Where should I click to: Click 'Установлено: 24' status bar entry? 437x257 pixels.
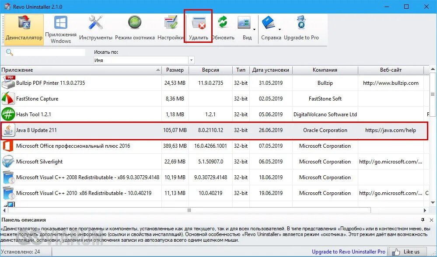coord(20,252)
